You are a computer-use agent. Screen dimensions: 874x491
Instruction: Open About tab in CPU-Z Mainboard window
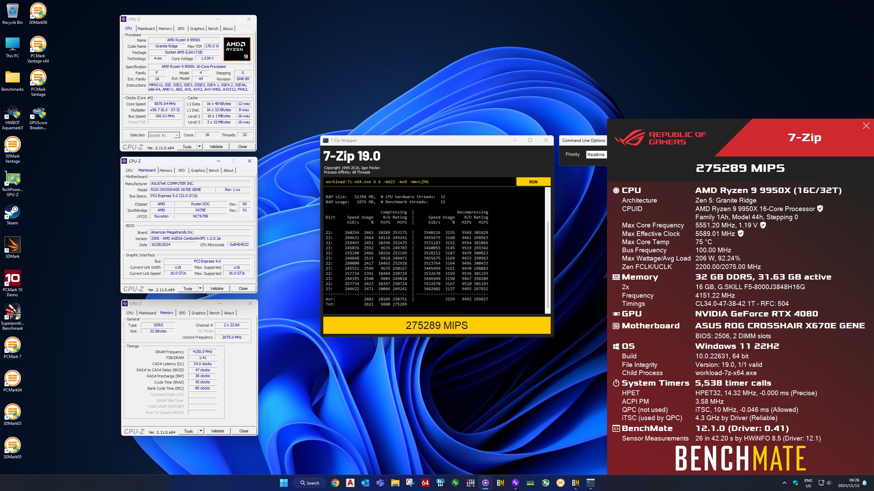(x=229, y=170)
